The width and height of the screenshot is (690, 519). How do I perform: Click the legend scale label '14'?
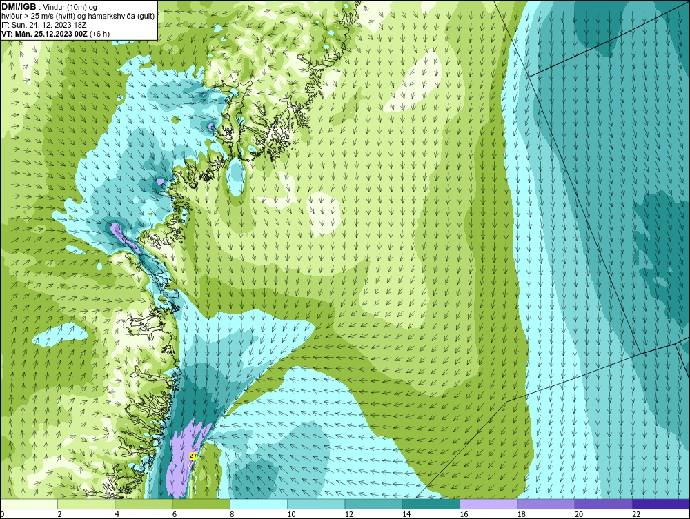point(406,514)
